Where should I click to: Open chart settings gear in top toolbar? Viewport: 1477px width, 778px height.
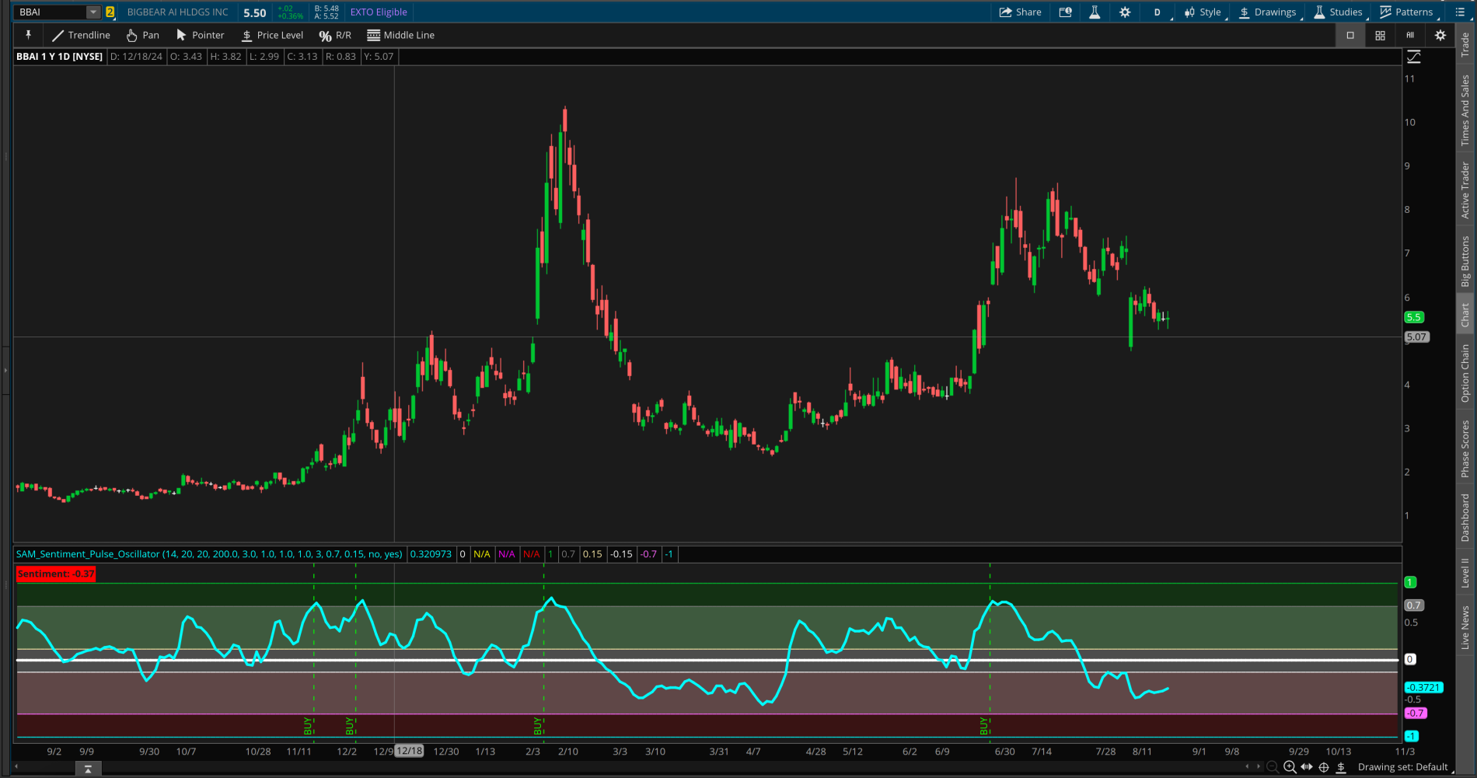point(1125,12)
